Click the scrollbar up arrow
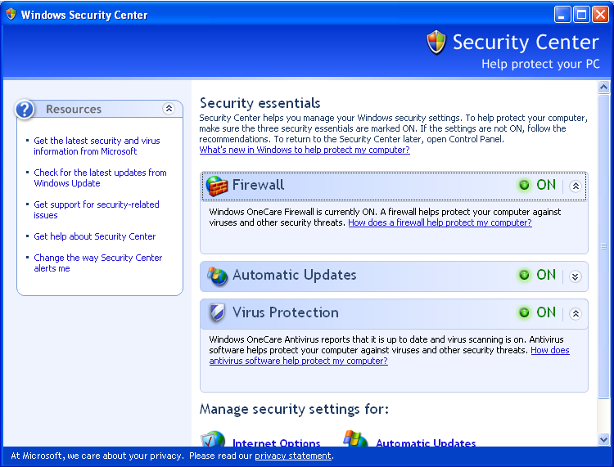Viewport: 614px width, 467px height. 603,87
